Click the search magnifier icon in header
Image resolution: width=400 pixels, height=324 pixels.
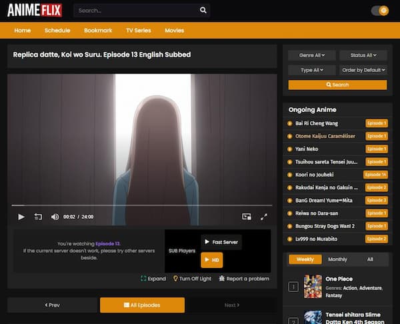click(x=203, y=10)
